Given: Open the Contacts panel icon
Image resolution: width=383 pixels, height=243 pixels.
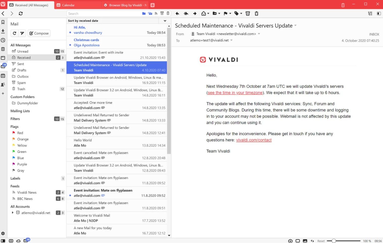Looking at the screenshot, I should click(x=3, y=85).
